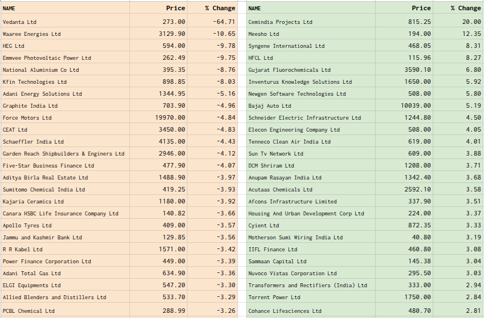484x318 pixels.
Task: Click Motherson Sumi Wiring India Ltd
Action: point(311,238)
